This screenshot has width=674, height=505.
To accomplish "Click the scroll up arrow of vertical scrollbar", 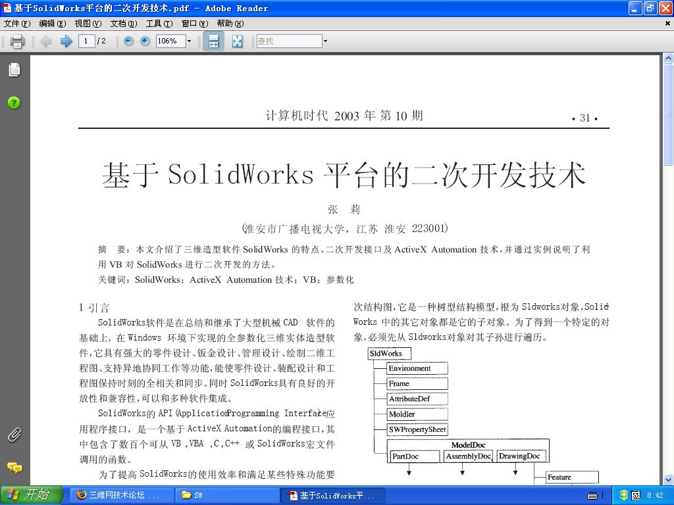I will (669, 58).
